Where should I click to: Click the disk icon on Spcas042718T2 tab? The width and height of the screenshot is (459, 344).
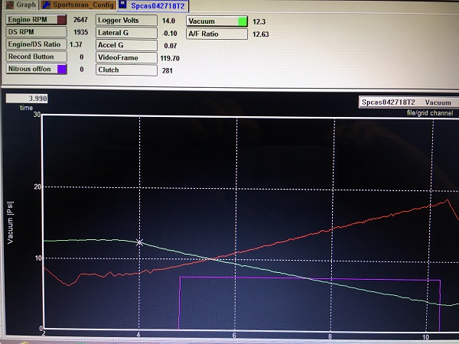tap(125, 5)
